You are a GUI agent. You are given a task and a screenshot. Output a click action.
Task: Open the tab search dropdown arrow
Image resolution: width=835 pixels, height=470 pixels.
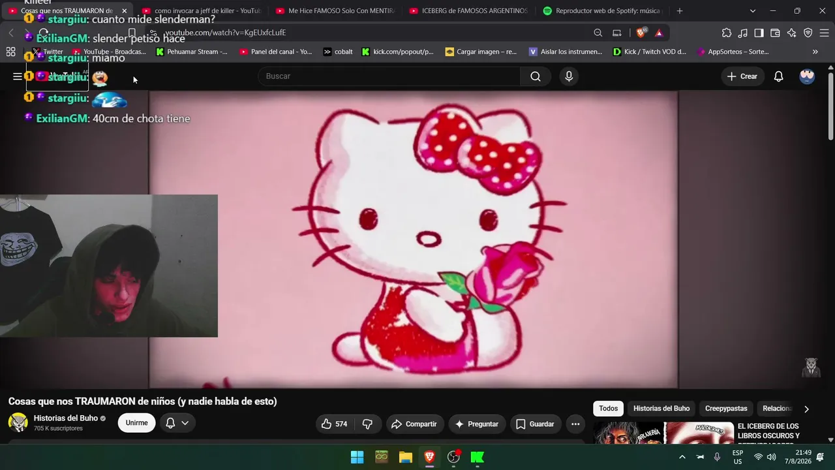[752, 11]
